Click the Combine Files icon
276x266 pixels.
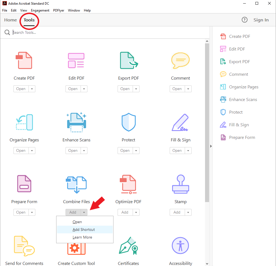tap(76, 184)
